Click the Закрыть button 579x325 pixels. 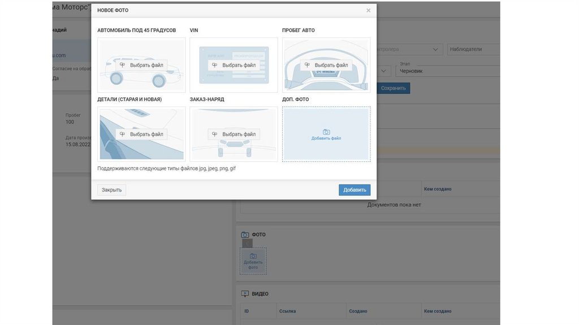point(111,190)
